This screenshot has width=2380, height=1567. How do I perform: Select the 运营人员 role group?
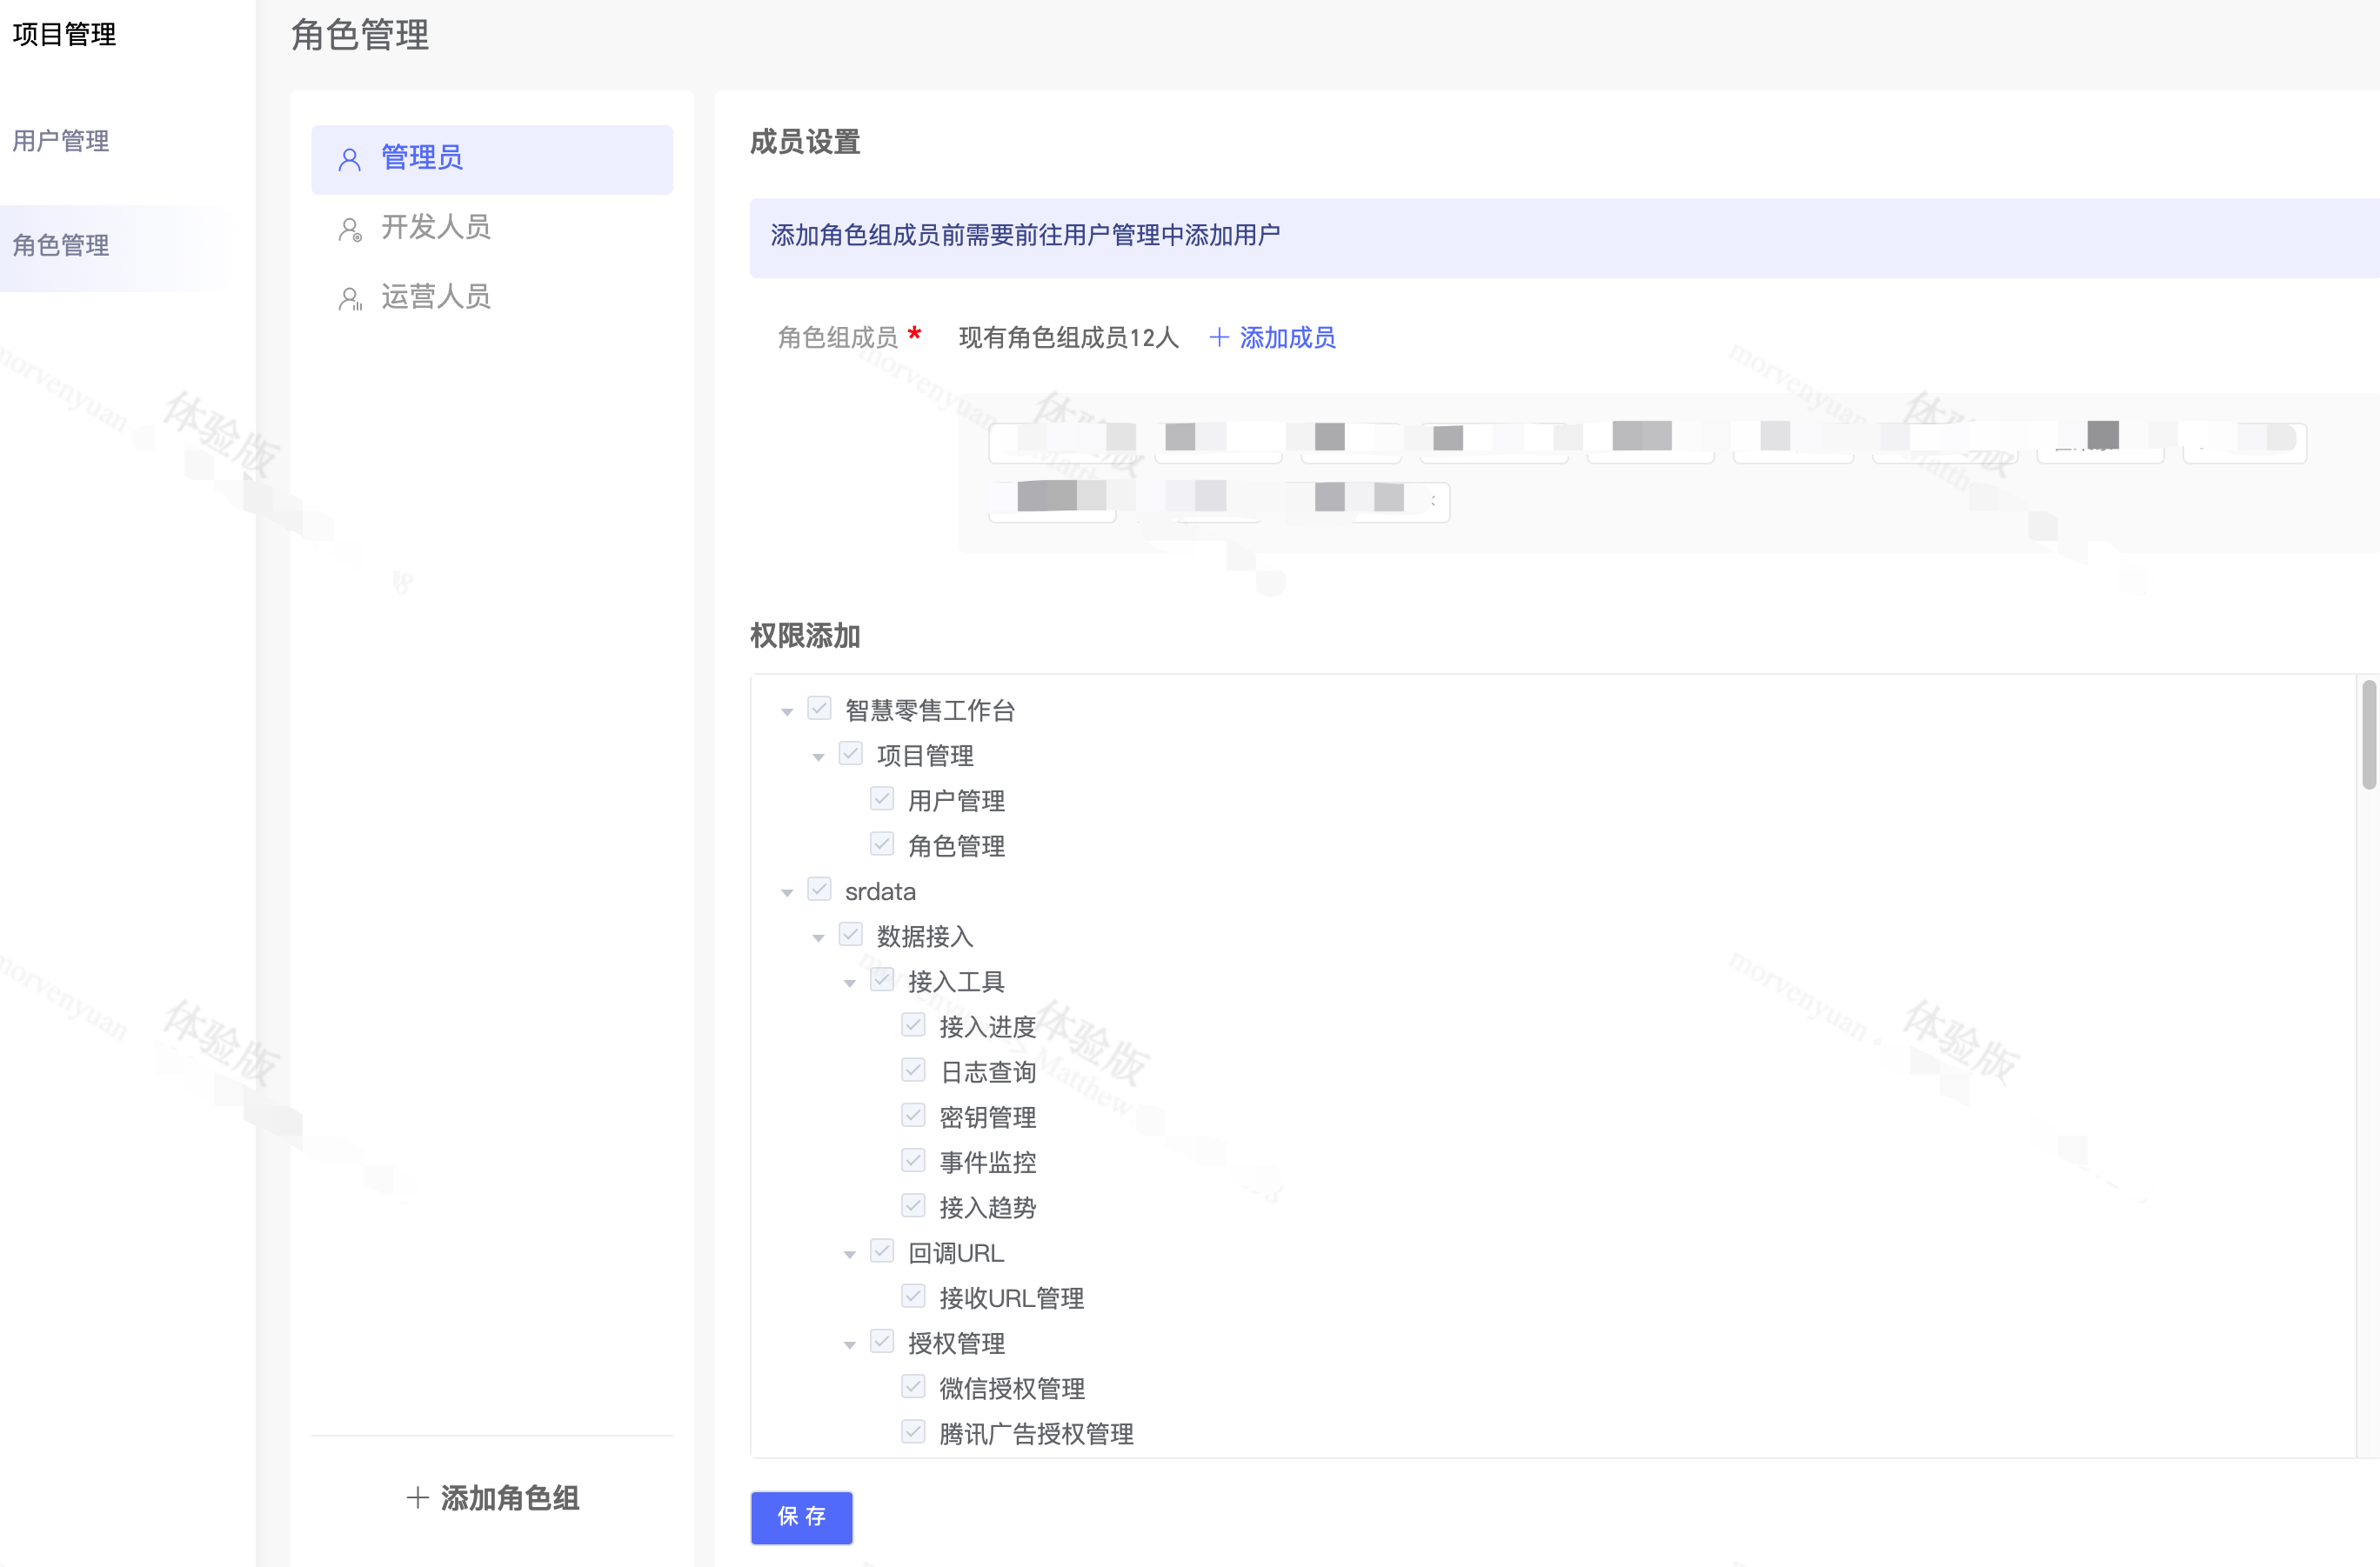coord(492,297)
